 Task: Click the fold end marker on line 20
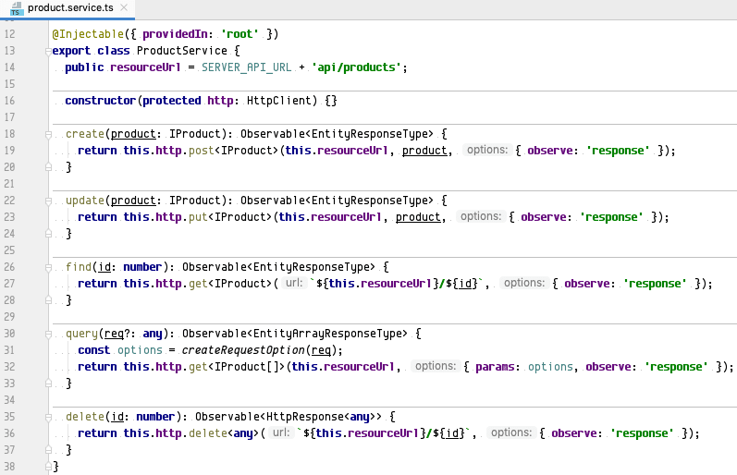[x=48, y=167]
